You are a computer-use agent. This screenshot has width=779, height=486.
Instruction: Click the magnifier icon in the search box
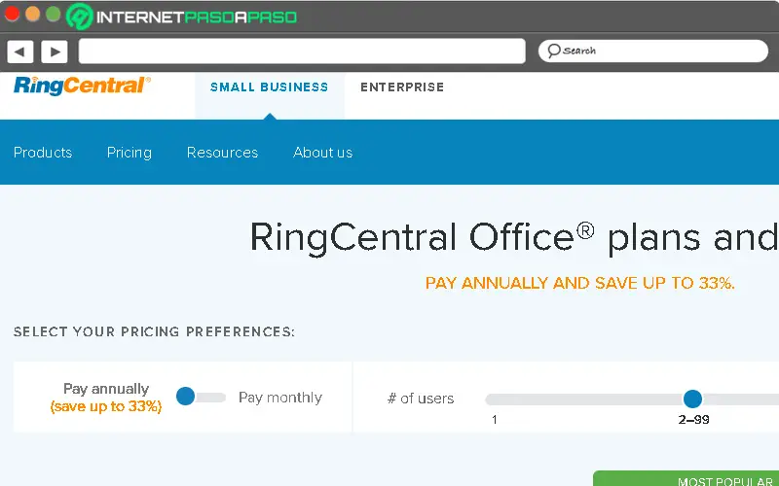[553, 51]
